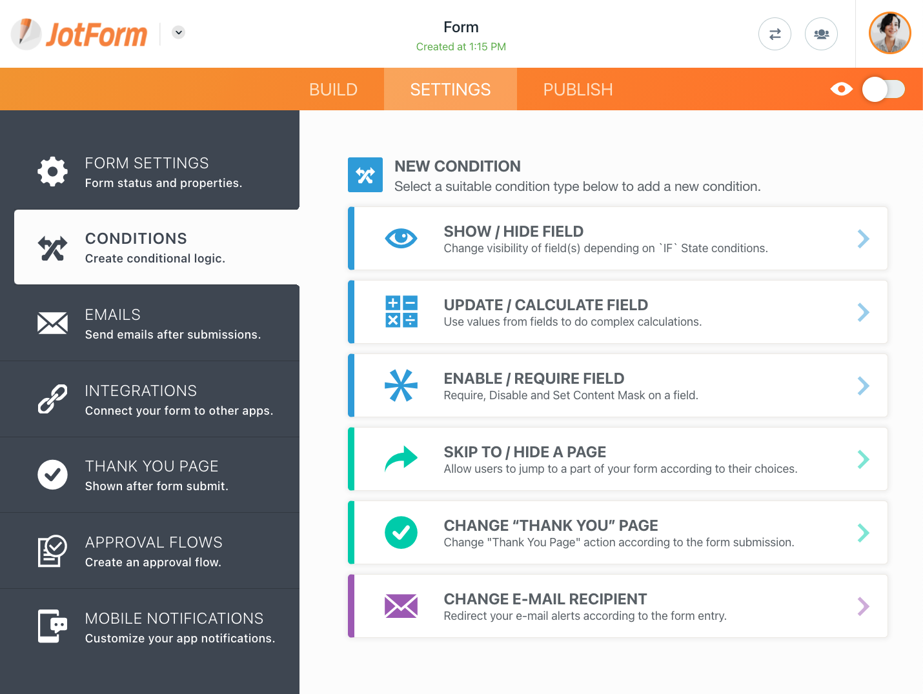Image resolution: width=923 pixels, height=694 pixels.
Task: Click the blue New Condition header icon
Action: coord(365,175)
